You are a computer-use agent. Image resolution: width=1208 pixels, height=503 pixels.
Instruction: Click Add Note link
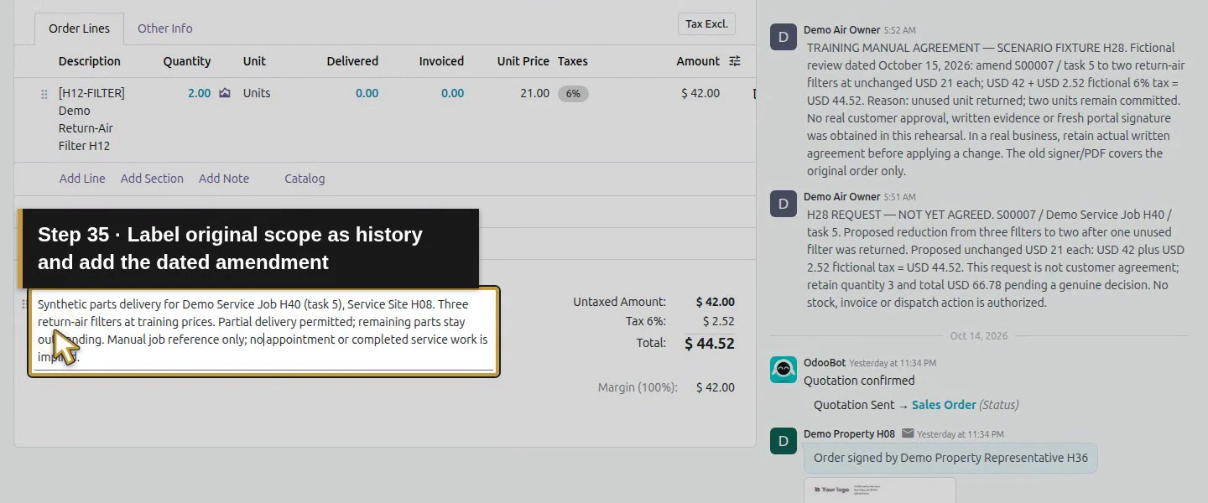pyautogui.click(x=224, y=179)
